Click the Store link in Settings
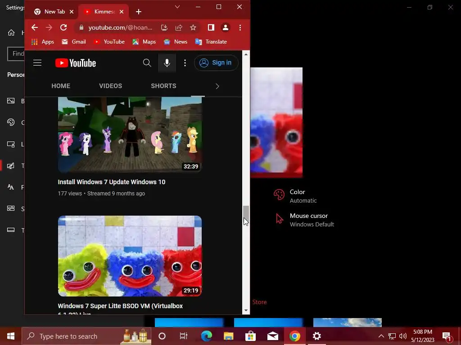Viewport: 461px width, 345px height. pyautogui.click(x=259, y=302)
